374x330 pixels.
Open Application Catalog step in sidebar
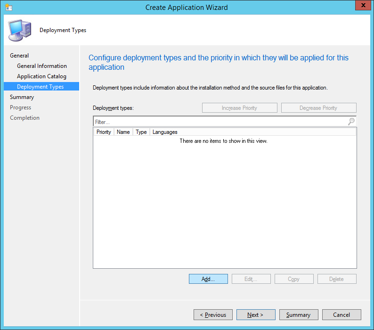(41, 76)
